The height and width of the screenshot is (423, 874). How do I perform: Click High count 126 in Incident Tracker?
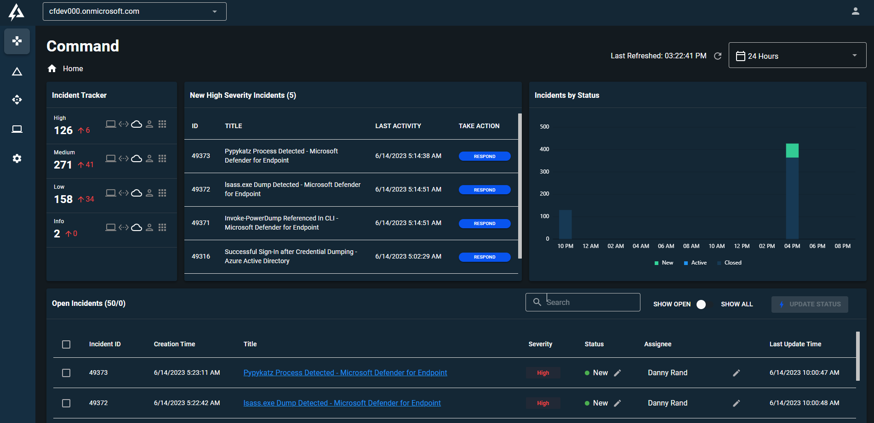[x=63, y=130]
